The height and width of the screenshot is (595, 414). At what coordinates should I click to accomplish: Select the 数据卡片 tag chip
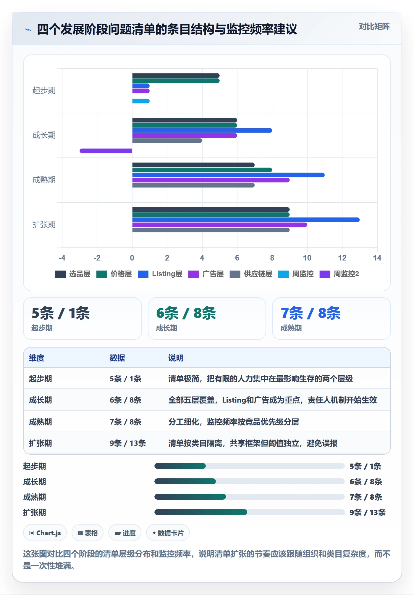[168, 533]
